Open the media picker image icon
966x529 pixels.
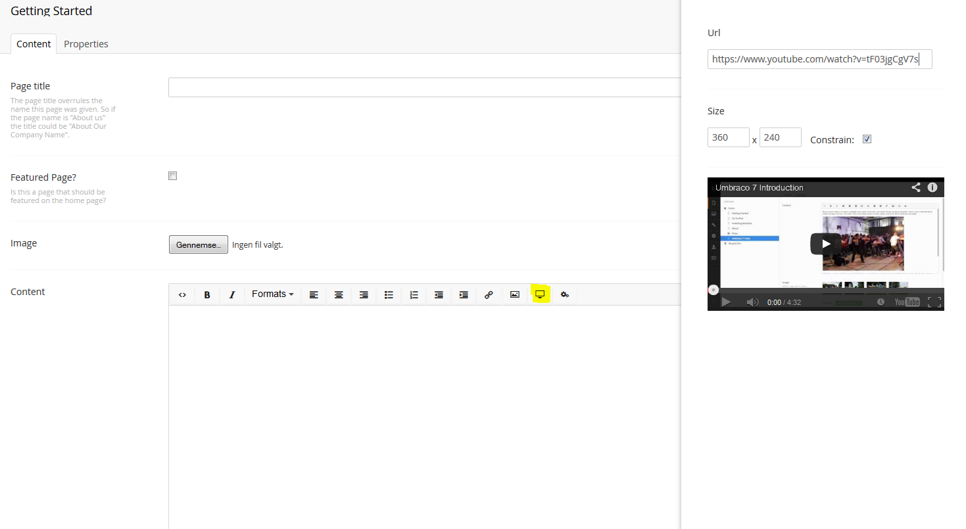pos(515,295)
